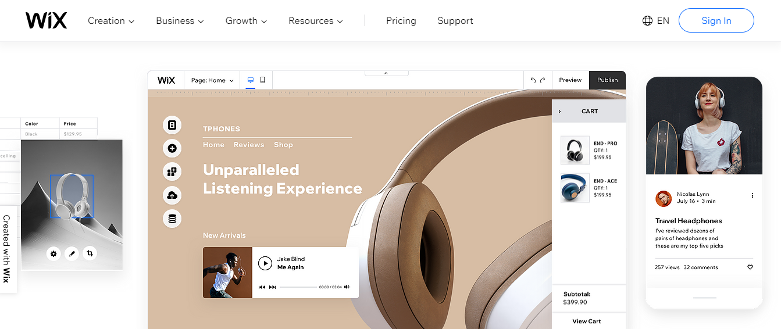The height and width of the screenshot is (329, 781).
Task: Click the undo arrow in editor
Action: (533, 80)
